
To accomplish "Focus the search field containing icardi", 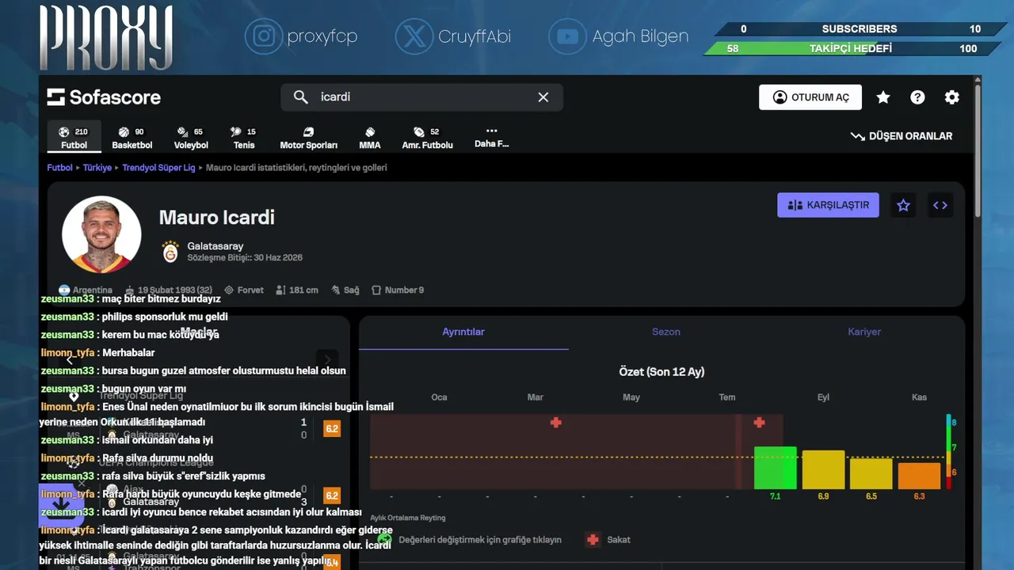I will [421, 97].
